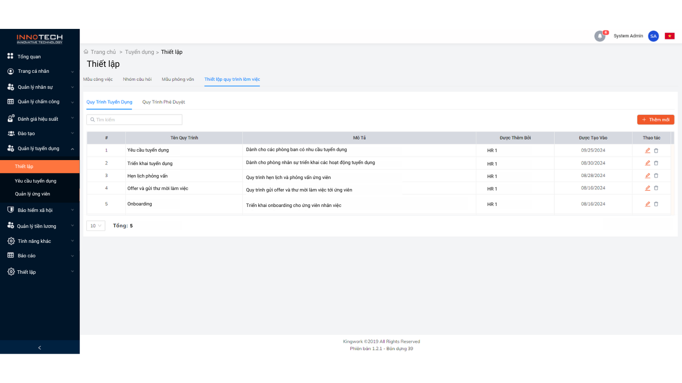Expand the Báo cáo menu chevron
682x383 pixels.
(72, 256)
